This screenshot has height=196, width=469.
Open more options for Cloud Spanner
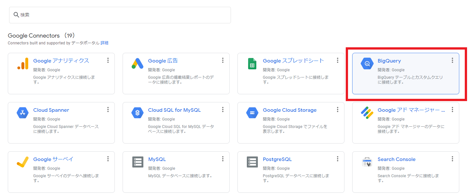(x=108, y=110)
